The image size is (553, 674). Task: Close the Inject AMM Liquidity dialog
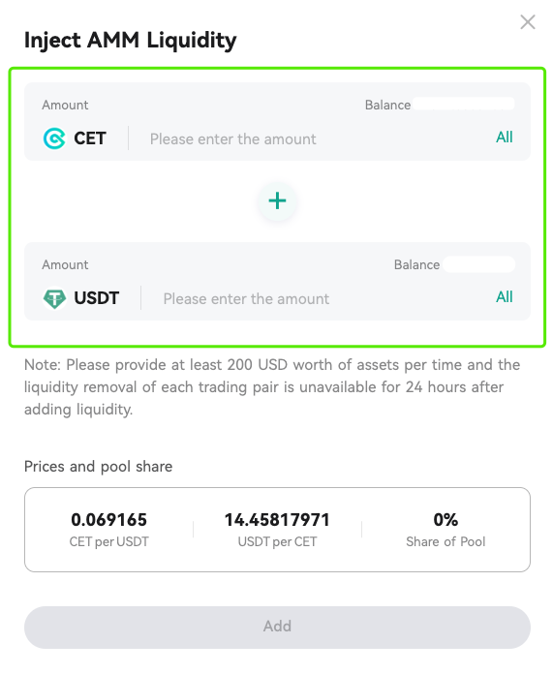tap(527, 22)
